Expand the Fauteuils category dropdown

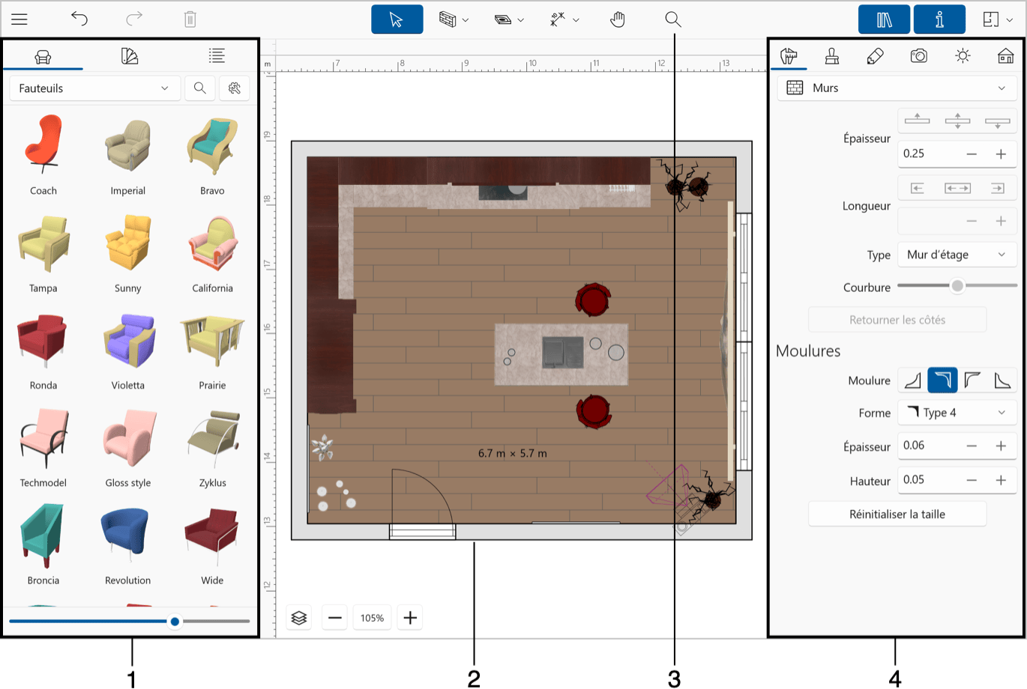94,88
